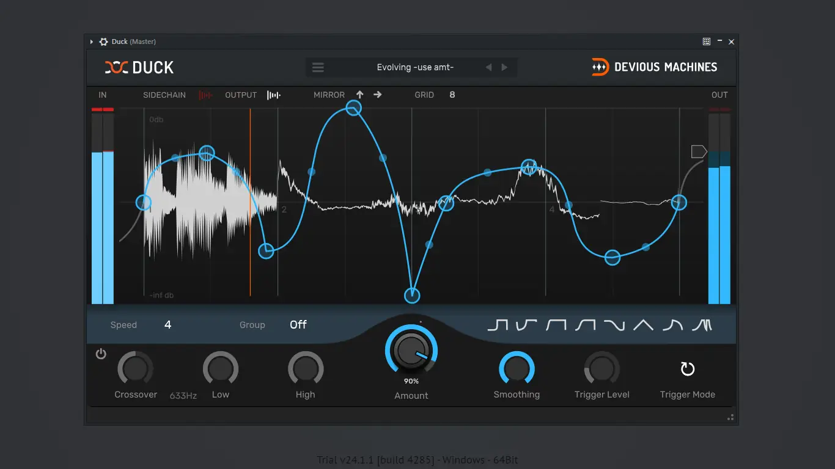This screenshot has width=835, height=469.
Task: Click the Trigger Mode retrigger icon
Action: (687, 368)
